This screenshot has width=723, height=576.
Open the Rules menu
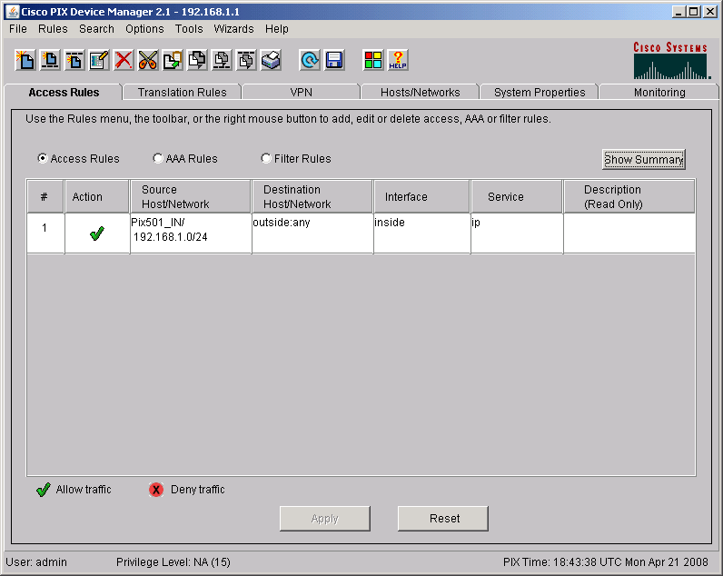tap(53, 28)
